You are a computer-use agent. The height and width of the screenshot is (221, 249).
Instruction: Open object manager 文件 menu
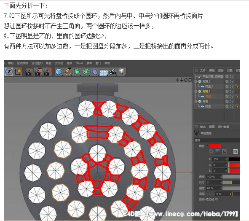(203, 70)
